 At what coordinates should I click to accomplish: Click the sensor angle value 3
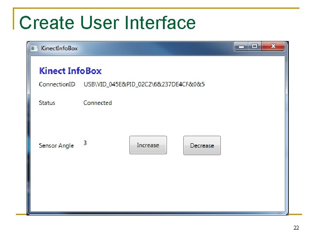[x=85, y=143]
